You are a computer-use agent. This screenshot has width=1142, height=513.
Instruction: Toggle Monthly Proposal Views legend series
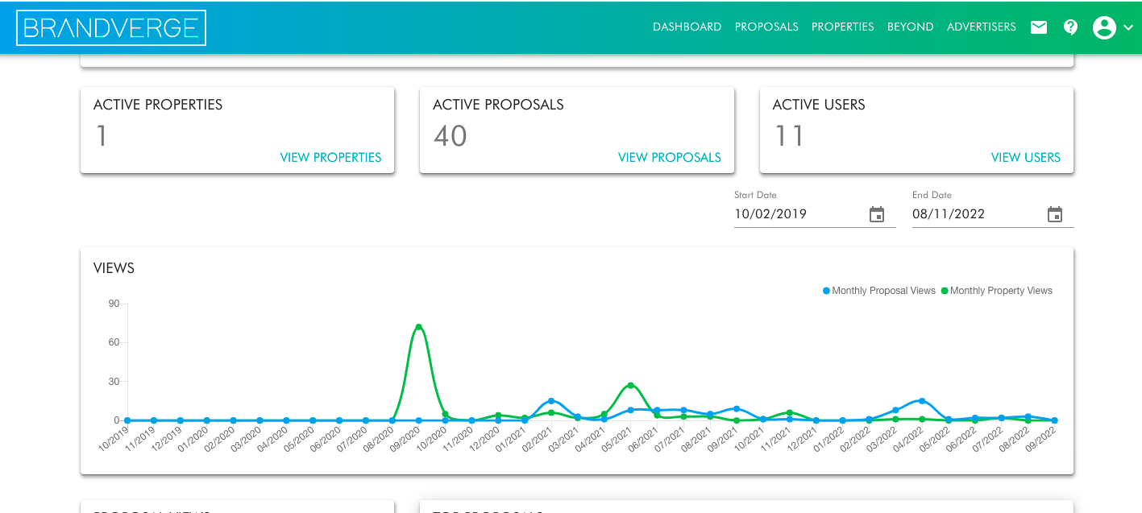[879, 291]
